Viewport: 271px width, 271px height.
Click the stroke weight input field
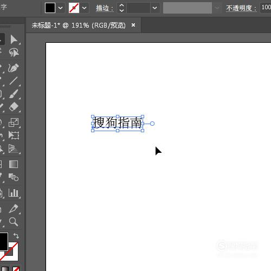138,8
